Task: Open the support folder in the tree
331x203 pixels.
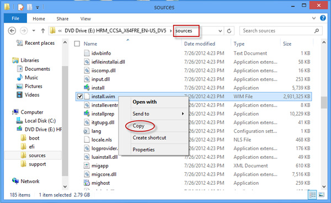Action: pos(38,164)
